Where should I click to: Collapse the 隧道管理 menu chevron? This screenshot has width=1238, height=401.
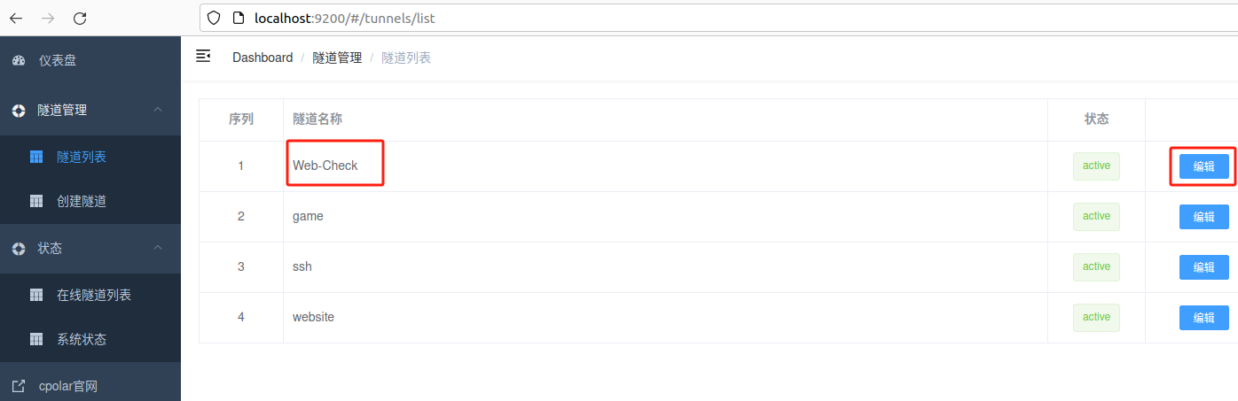tap(158, 110)
